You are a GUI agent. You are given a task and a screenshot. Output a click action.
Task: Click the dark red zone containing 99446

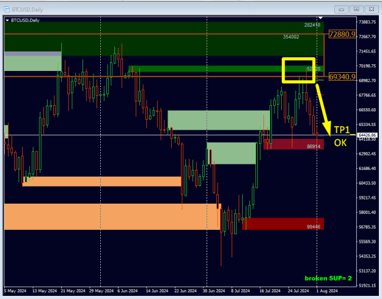coord(283,224)
